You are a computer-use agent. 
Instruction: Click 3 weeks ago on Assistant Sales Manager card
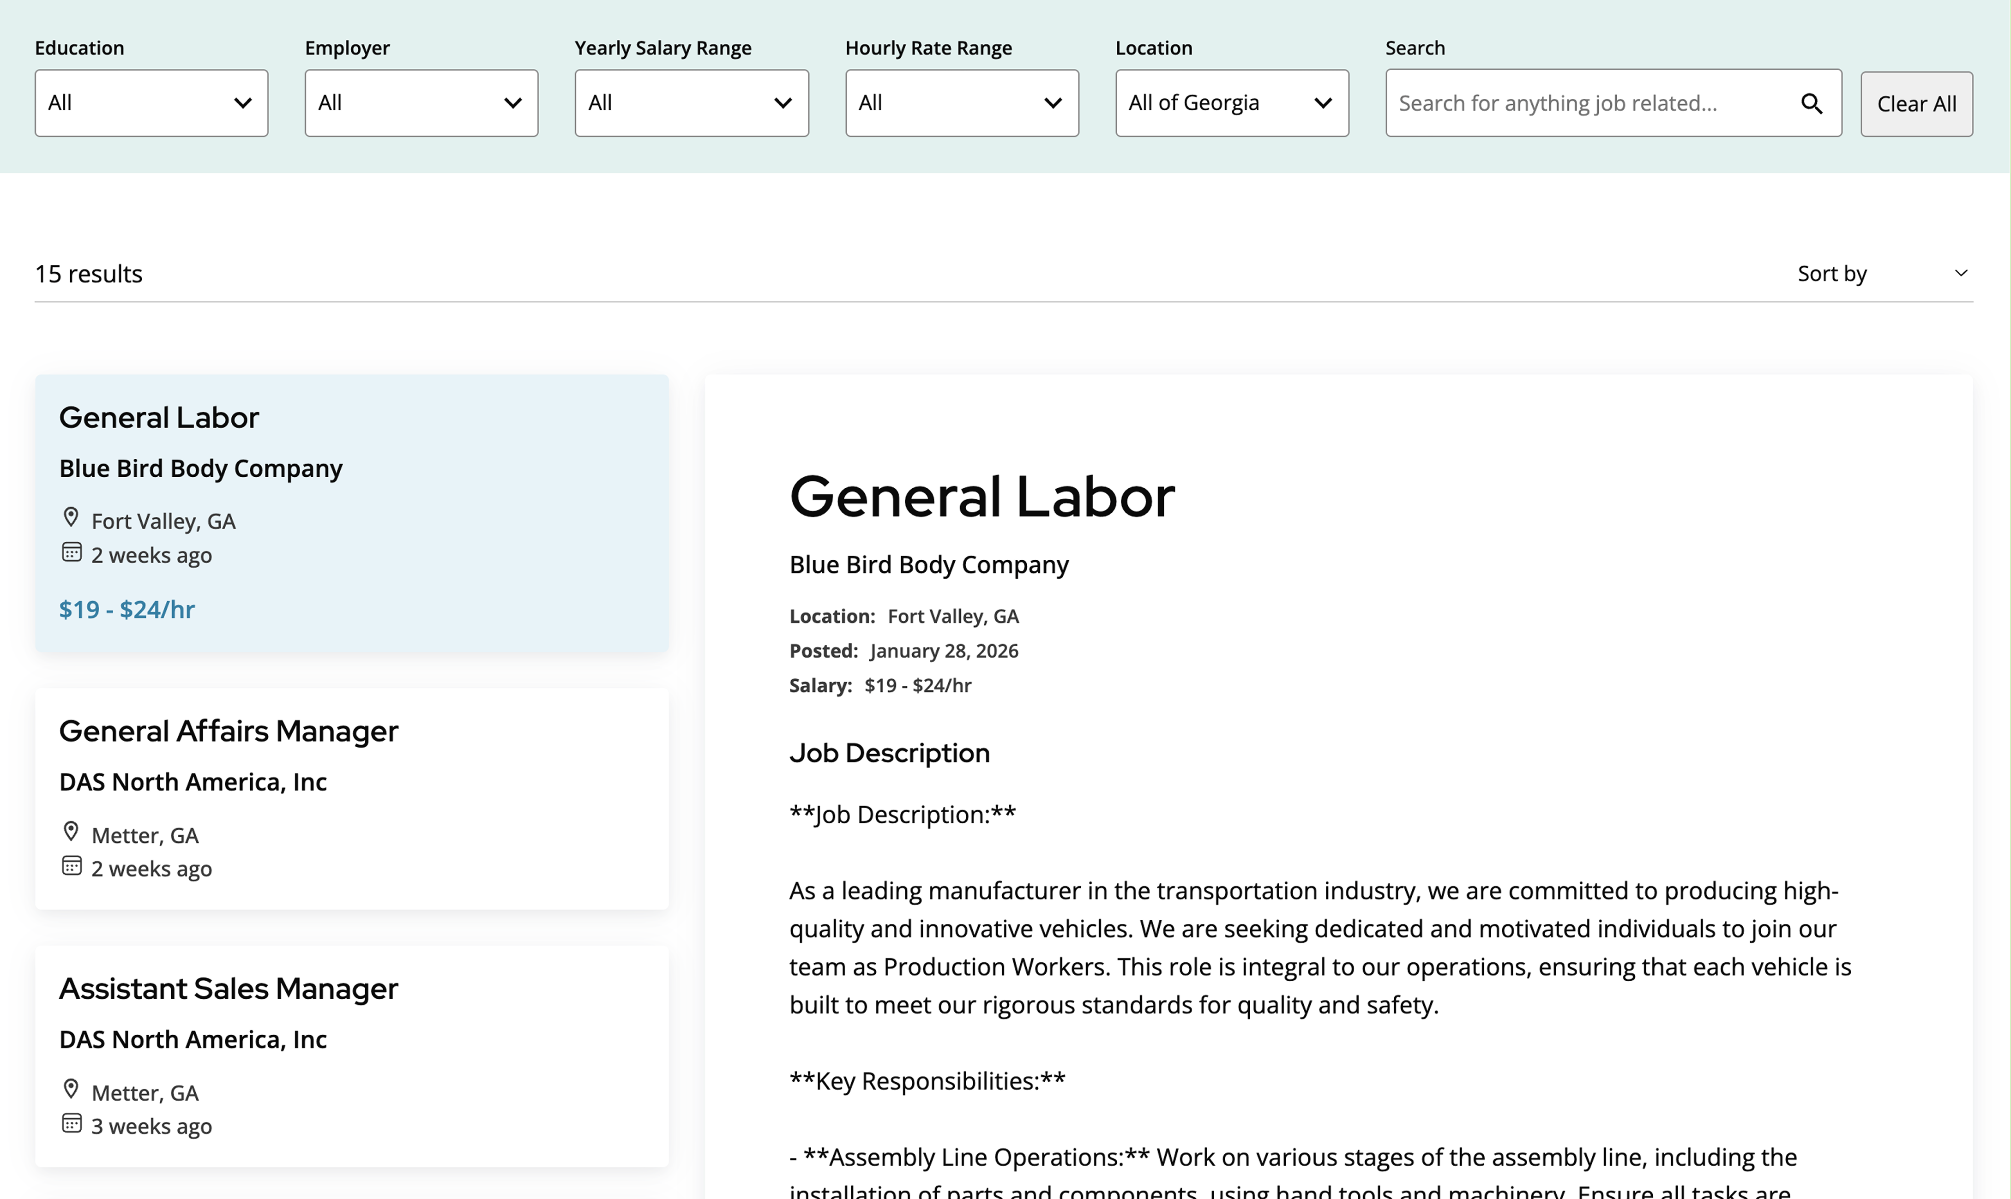coord(151,1126)
